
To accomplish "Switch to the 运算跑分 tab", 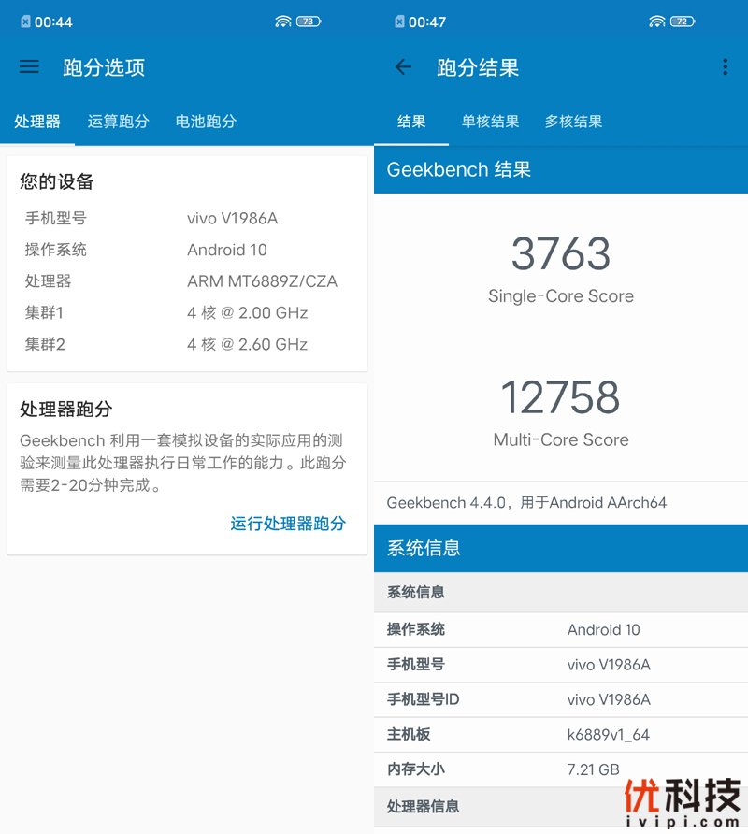I will coord(118,121).
